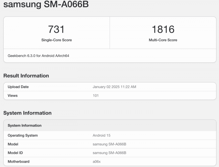
Task: Select the 101 views count
Action: click(x=96, y=96)
